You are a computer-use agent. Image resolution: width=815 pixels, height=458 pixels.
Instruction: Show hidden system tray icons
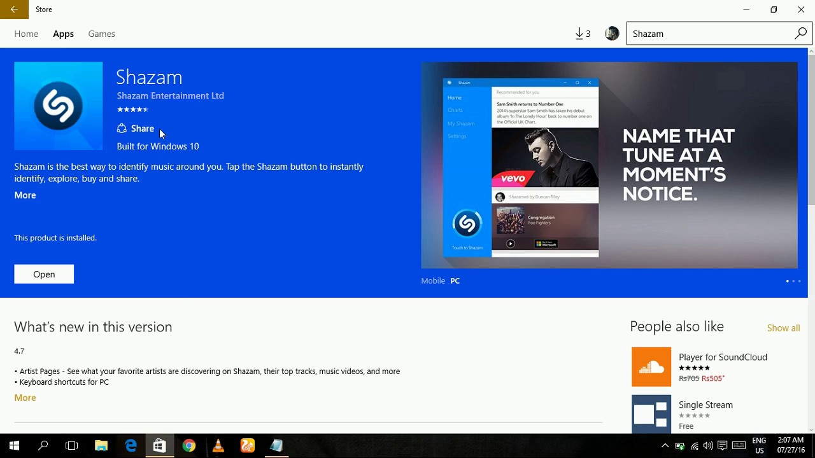[x=665, y=446]
